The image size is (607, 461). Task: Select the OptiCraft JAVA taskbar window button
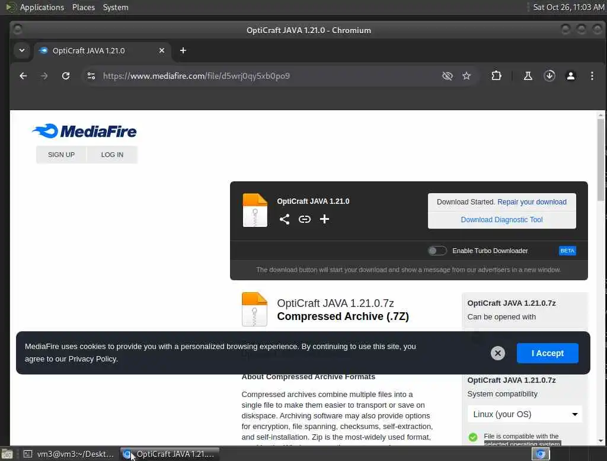coord(170,454)
